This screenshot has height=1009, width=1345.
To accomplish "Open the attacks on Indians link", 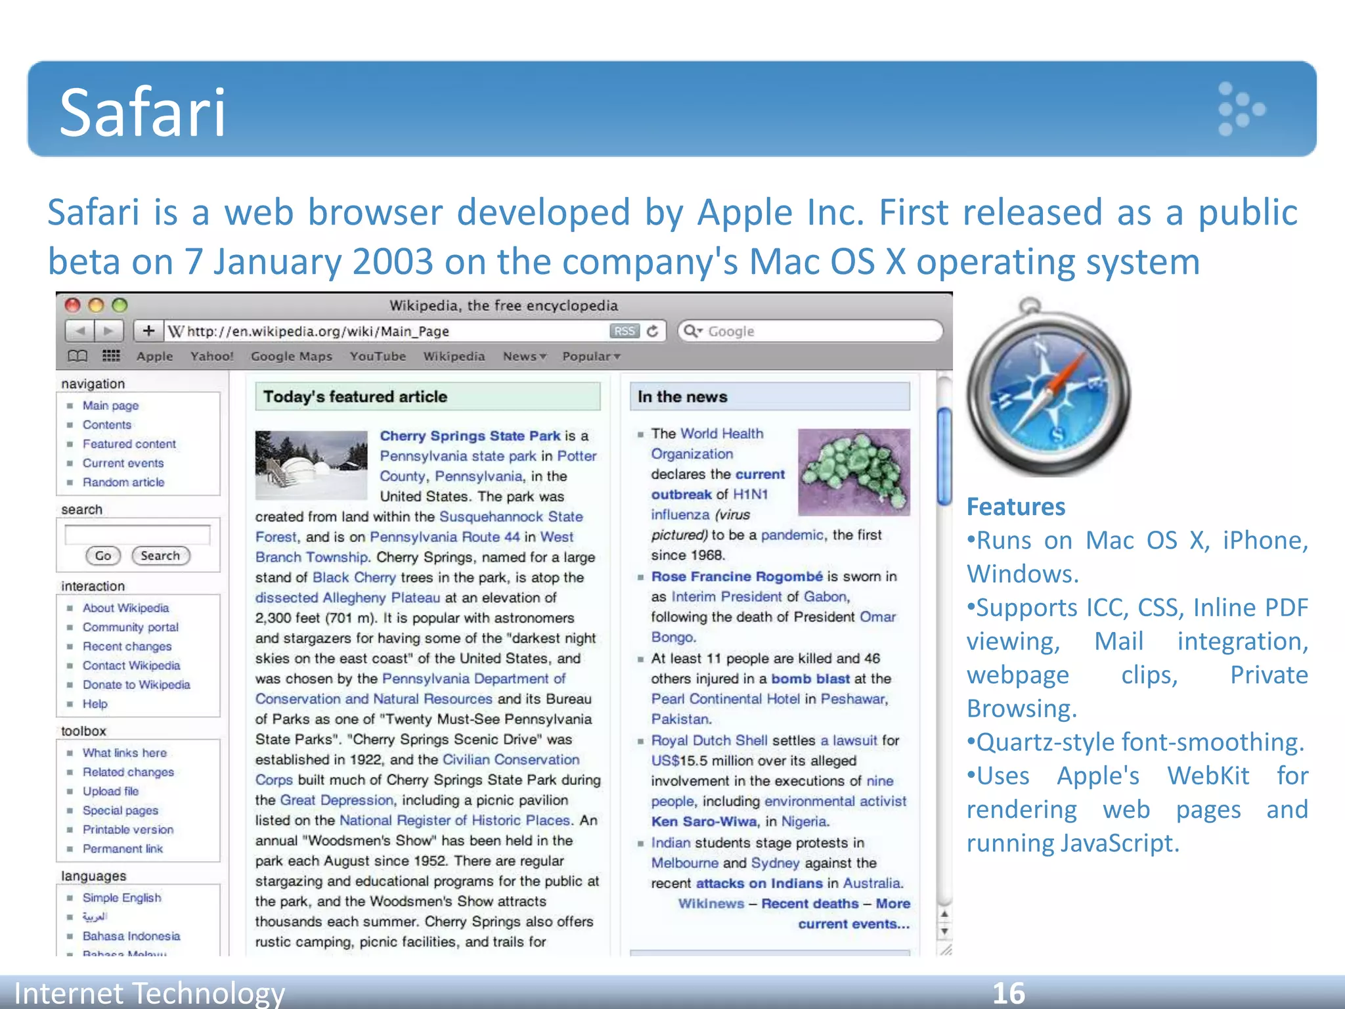I will [x=759, y=883].
